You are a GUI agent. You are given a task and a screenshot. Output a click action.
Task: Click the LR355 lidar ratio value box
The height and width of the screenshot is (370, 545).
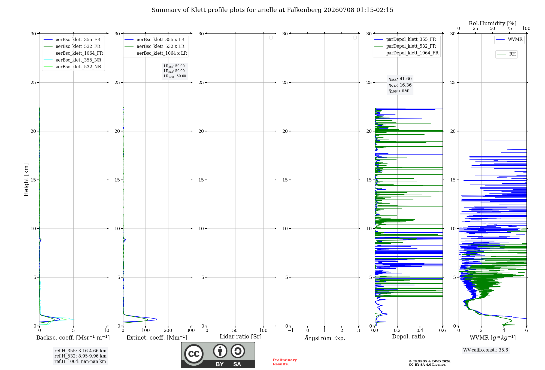175,71
